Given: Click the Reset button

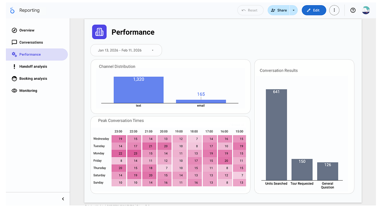Looking at the screenshot, I should [x=250, y=10].
